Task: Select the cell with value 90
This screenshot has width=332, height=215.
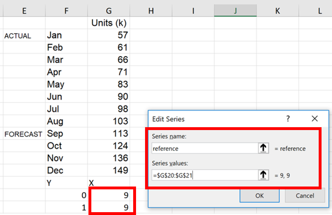Action: coord(108,96)
